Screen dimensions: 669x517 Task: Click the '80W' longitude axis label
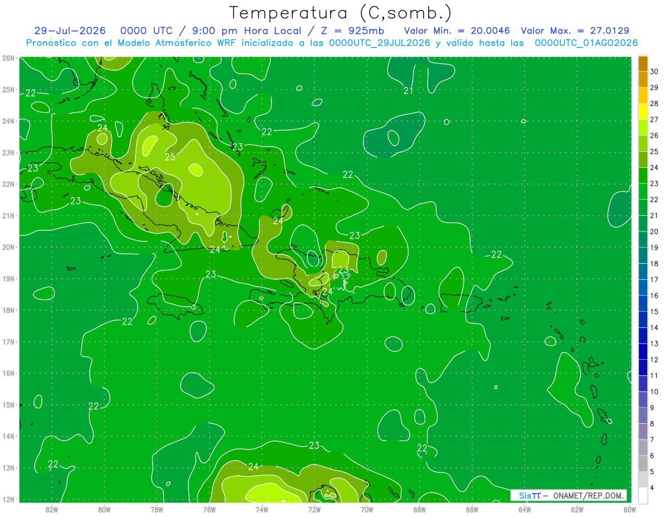click(104, 509)
